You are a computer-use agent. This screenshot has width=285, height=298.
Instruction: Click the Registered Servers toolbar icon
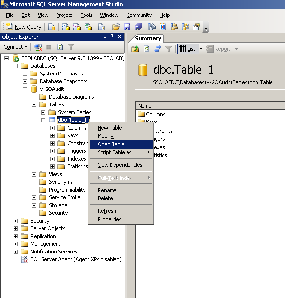click(x=152, y=27)
